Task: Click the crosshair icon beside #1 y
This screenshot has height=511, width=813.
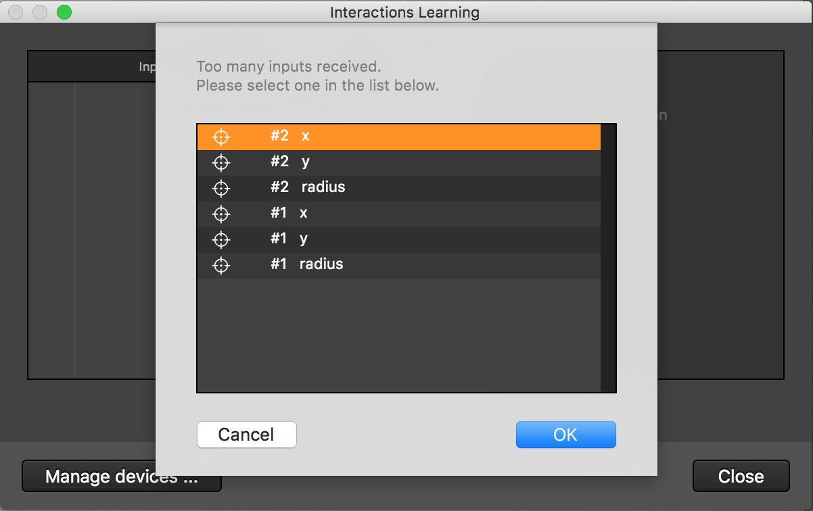Action: click(x=221, y=239)
